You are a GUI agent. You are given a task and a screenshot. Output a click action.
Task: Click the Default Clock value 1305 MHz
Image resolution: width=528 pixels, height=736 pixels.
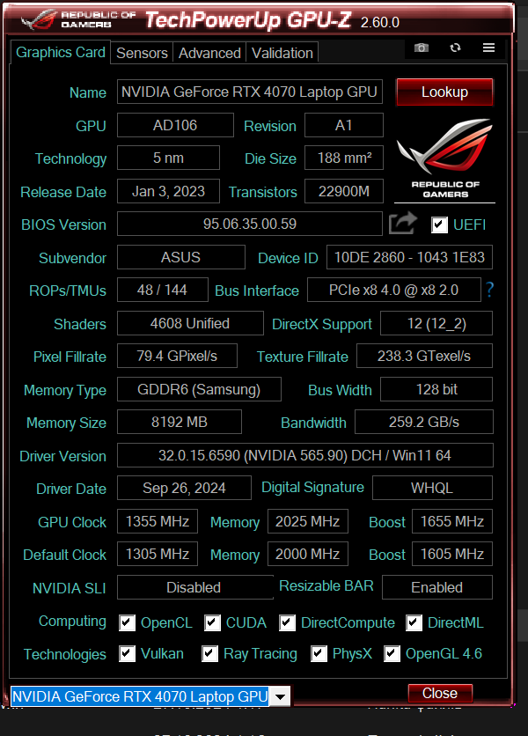[x=158, y=554]
